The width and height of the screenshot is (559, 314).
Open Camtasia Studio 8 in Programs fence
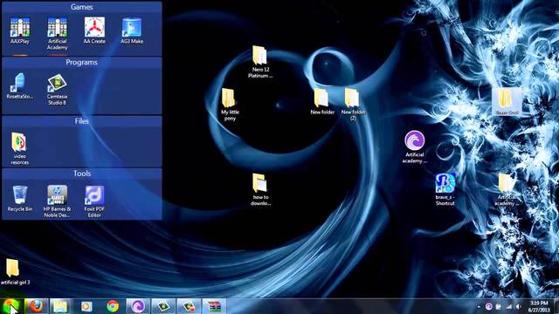point(57,89)
